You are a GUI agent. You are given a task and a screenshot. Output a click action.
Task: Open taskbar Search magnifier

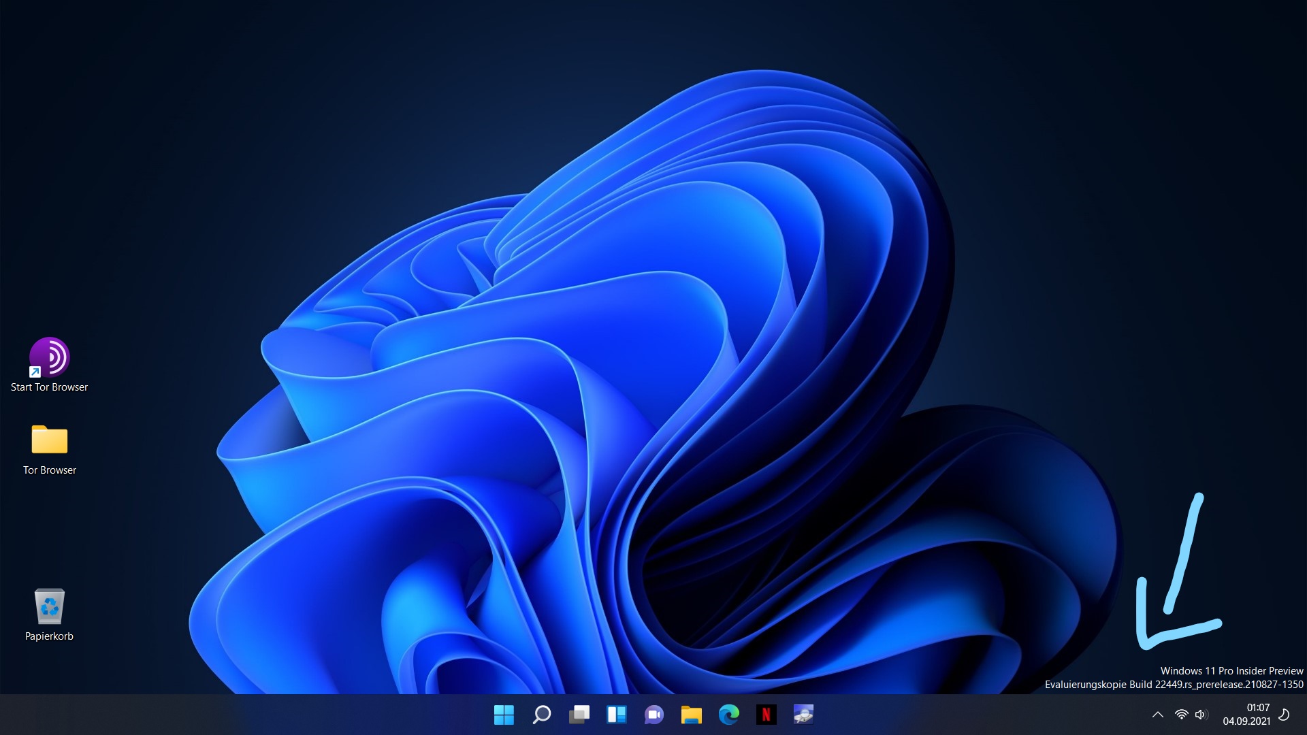click(x=542, y=715)
